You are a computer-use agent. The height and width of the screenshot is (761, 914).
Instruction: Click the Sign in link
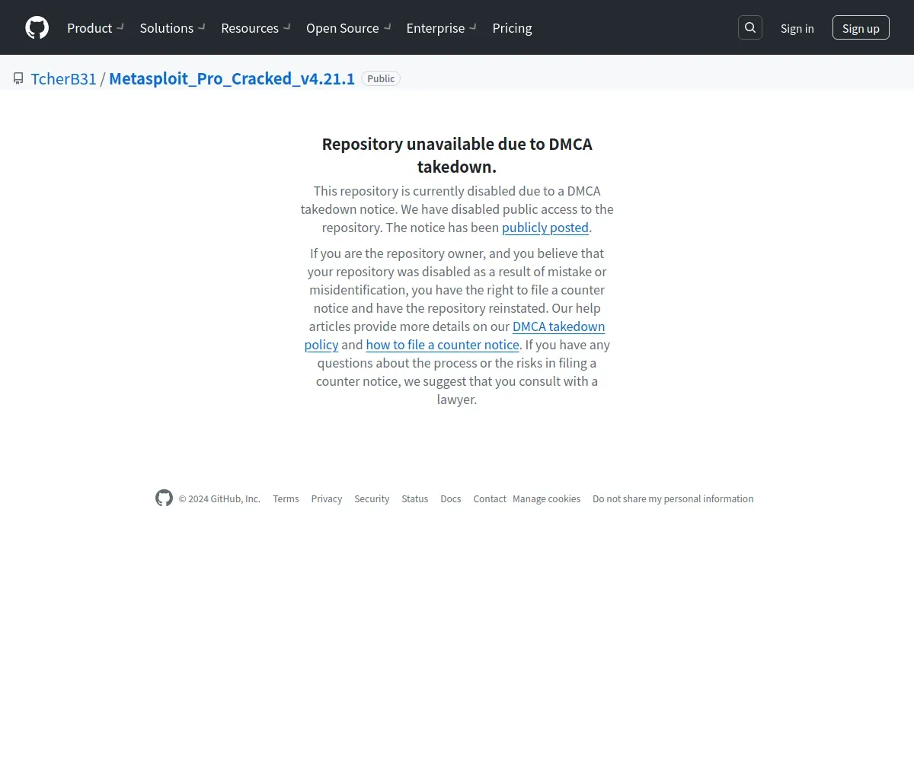pyautogui.click(x=797, y=28)
